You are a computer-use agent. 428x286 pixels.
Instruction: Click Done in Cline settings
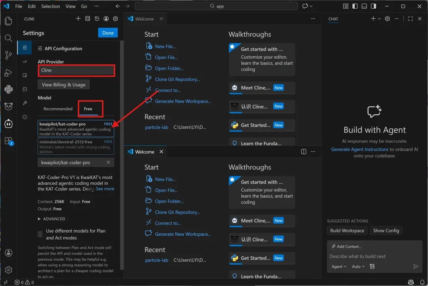[x=108, y=33]
